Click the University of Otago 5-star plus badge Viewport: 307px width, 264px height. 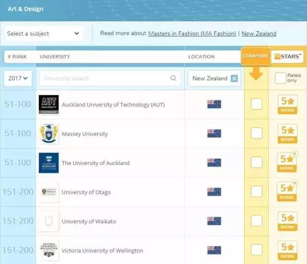(x=287, y=192)
